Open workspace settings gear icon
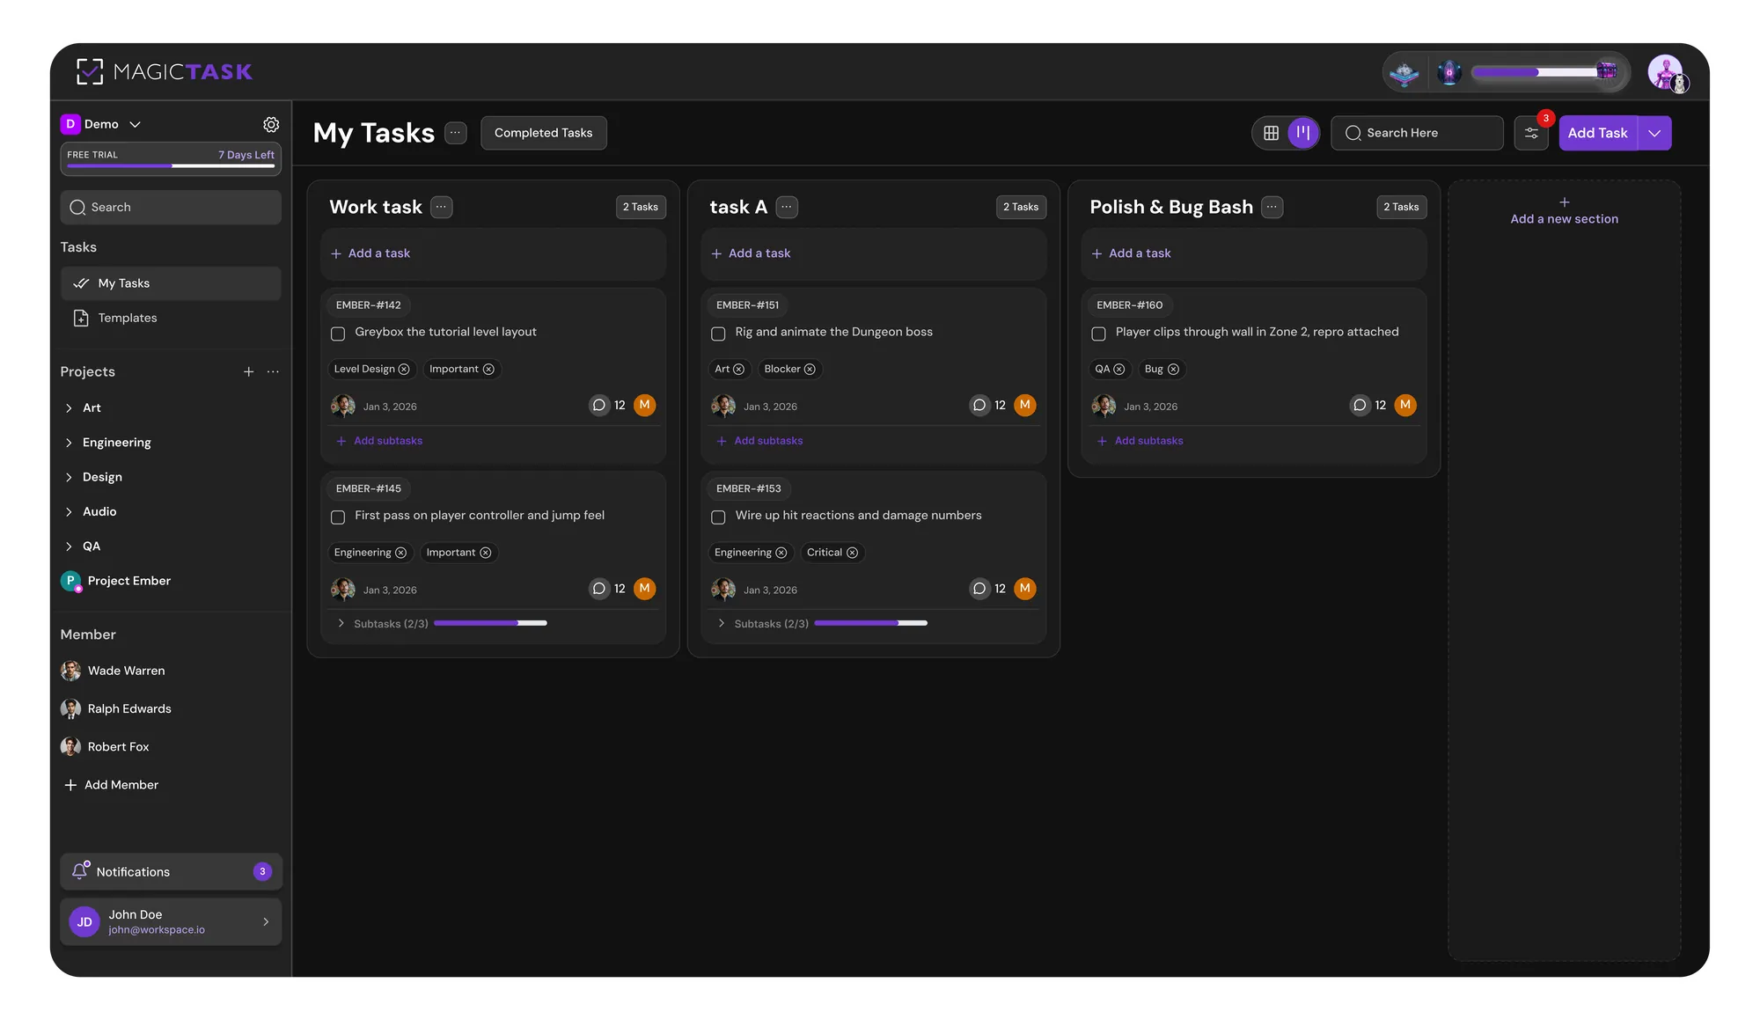1760x1034 pixels. point(271,124)
